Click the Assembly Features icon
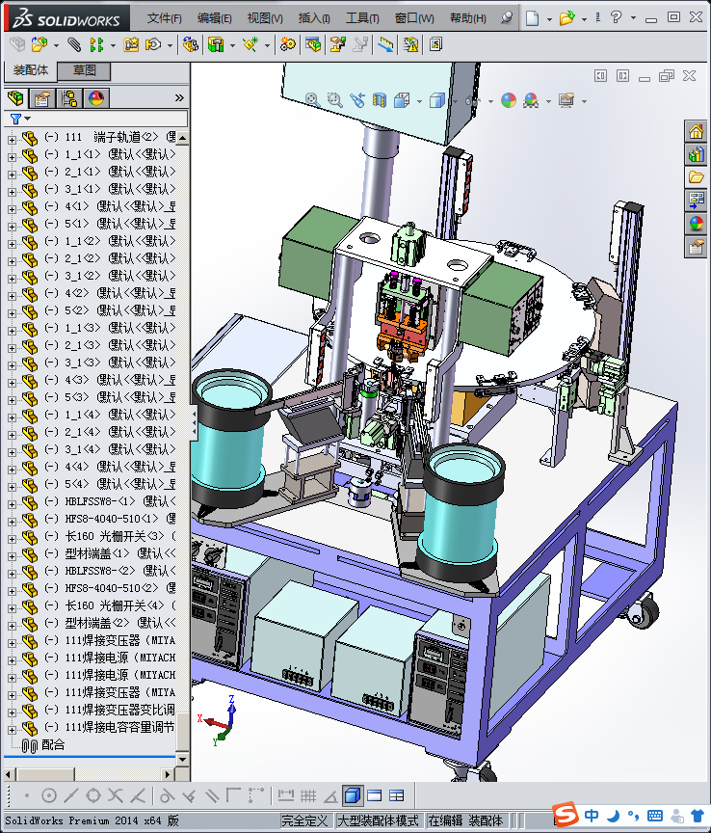This screenshot has height=833, width=711. pos(216,45)
